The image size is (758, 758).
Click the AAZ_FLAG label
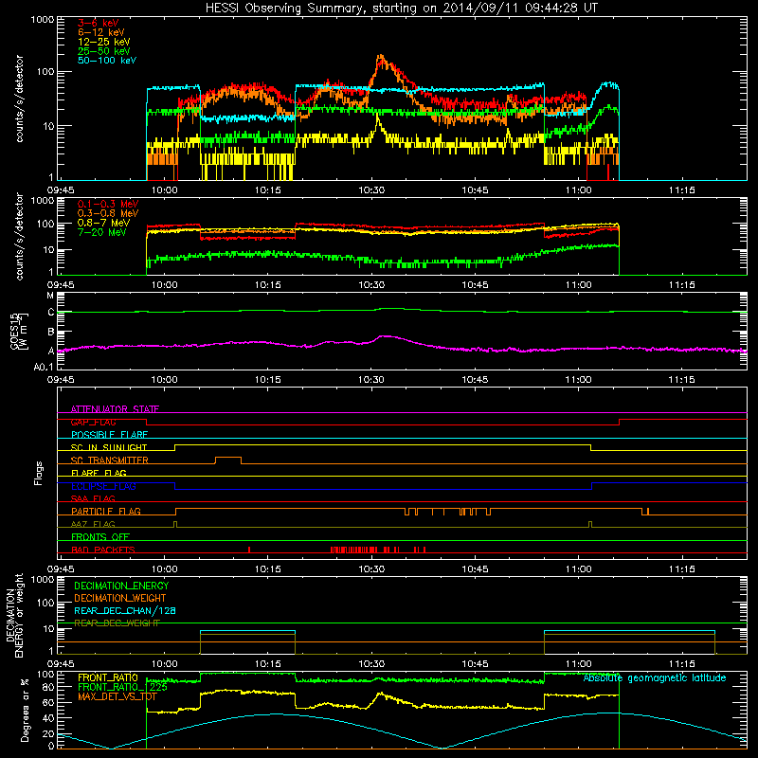pyautogui.click(x=93, y=524)
